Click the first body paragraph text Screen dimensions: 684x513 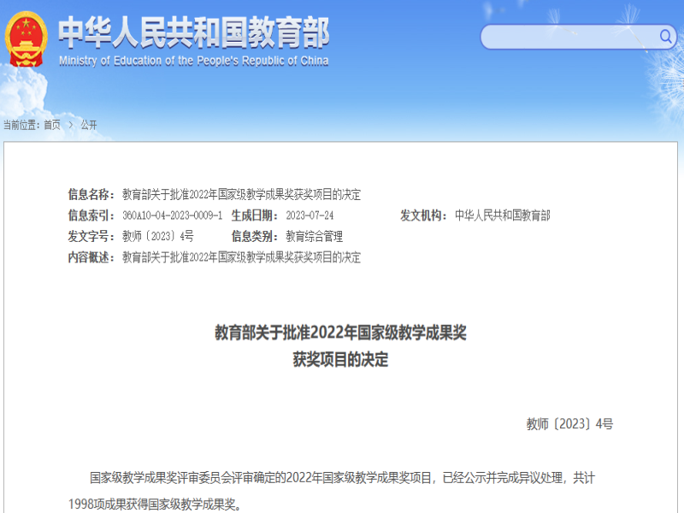coord(340,478)
